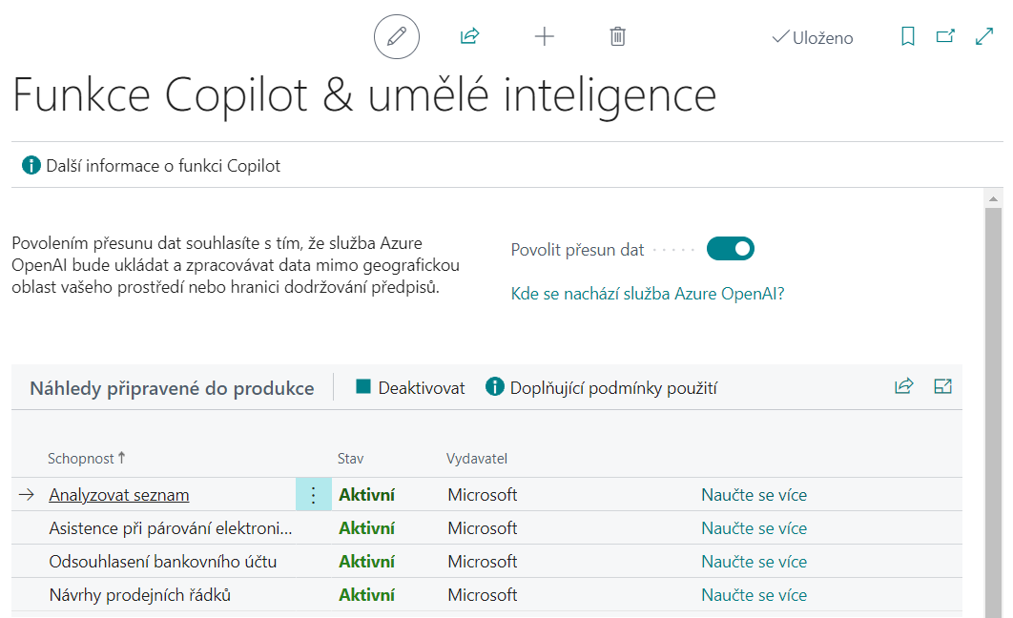Click the share page icon at top

pyautogui.click(x=469, y=36)
